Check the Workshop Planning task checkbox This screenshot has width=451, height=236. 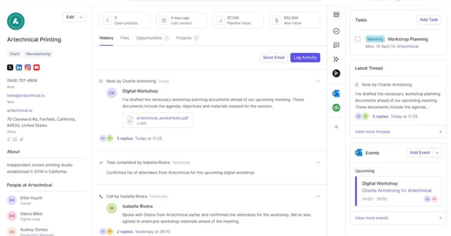358,39
